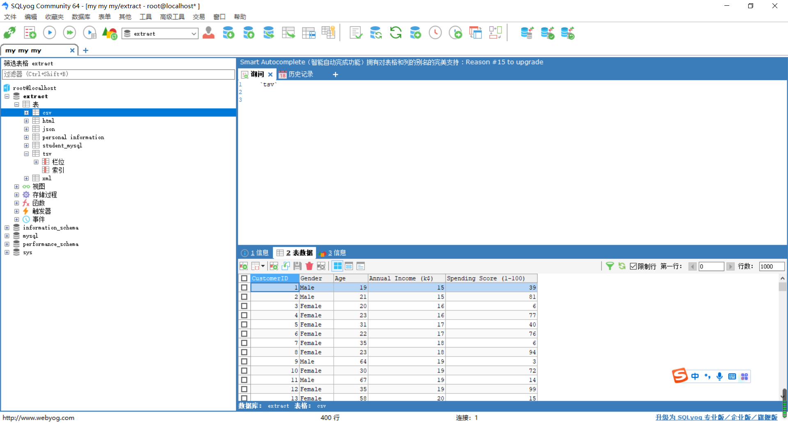Execute the current query with the play icon
The image size is (788, 423).
(50, 33)
